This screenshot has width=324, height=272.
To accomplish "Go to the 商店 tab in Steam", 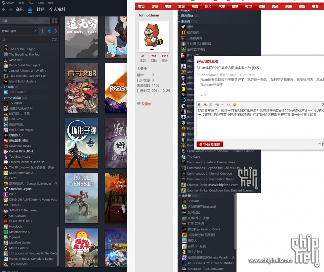I will tap(20, 9).
